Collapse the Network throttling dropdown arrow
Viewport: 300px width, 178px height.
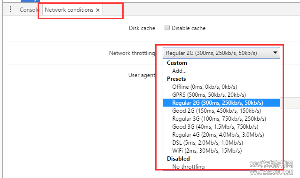[275, 53]
